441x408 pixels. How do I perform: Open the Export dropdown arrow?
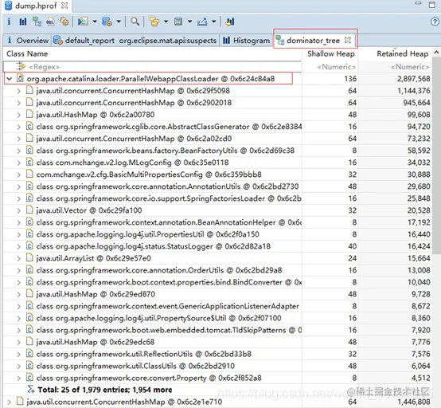(x=214, y=22)
